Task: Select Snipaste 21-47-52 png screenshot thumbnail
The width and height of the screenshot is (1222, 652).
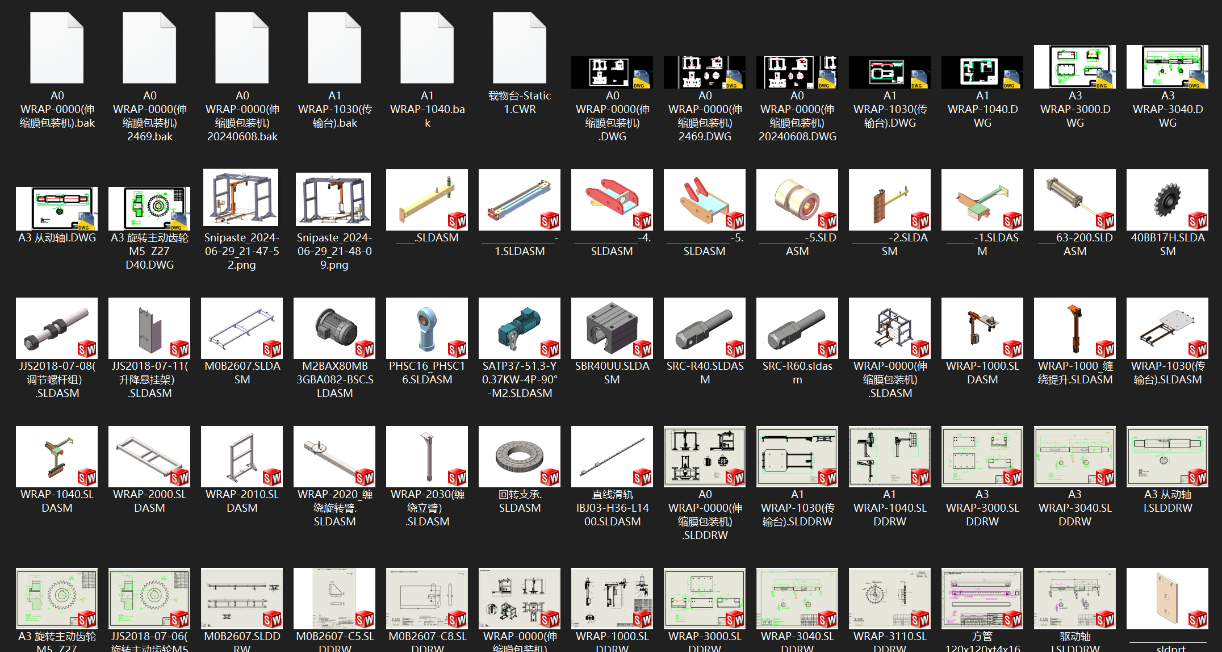Action: point(241,197)
